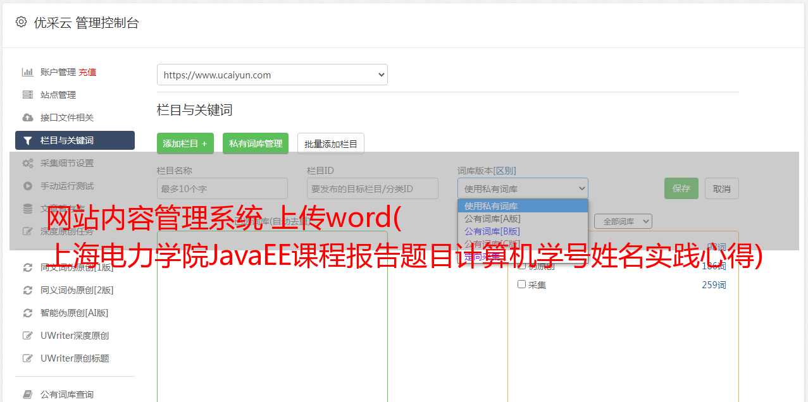Open the 全部词库 filter dropdown
The height and width of the screenshot is (402, 808).
tap(623, 221)
